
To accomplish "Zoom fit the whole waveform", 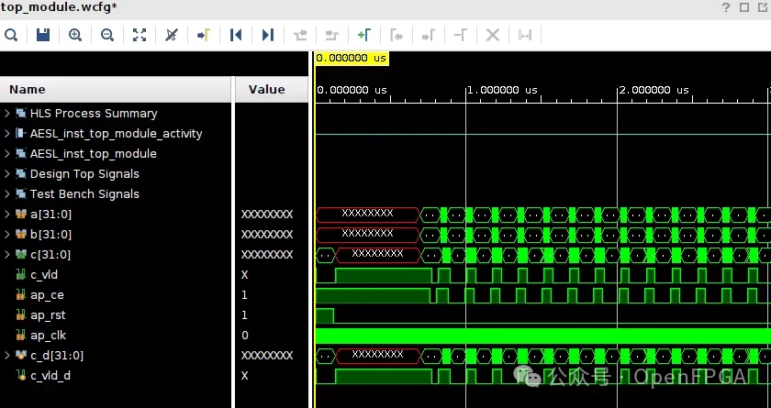I will [x=140, y=35].
